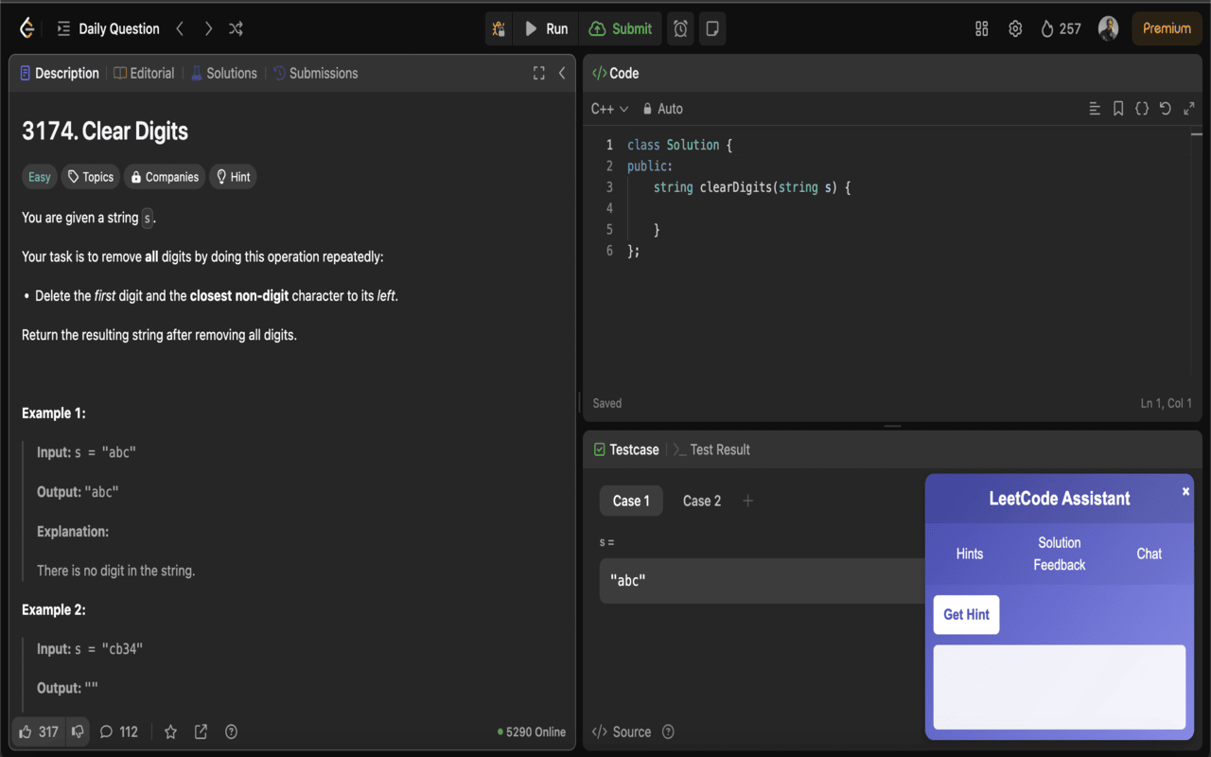Submit the solution

click(620, 28)
